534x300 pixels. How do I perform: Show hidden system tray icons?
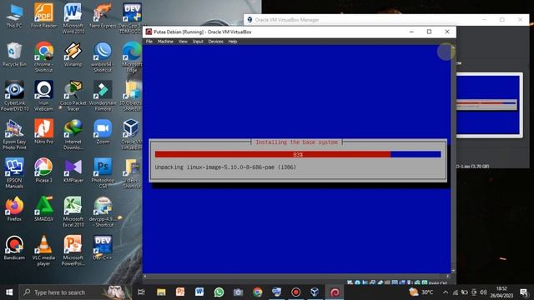pos(445,292)
